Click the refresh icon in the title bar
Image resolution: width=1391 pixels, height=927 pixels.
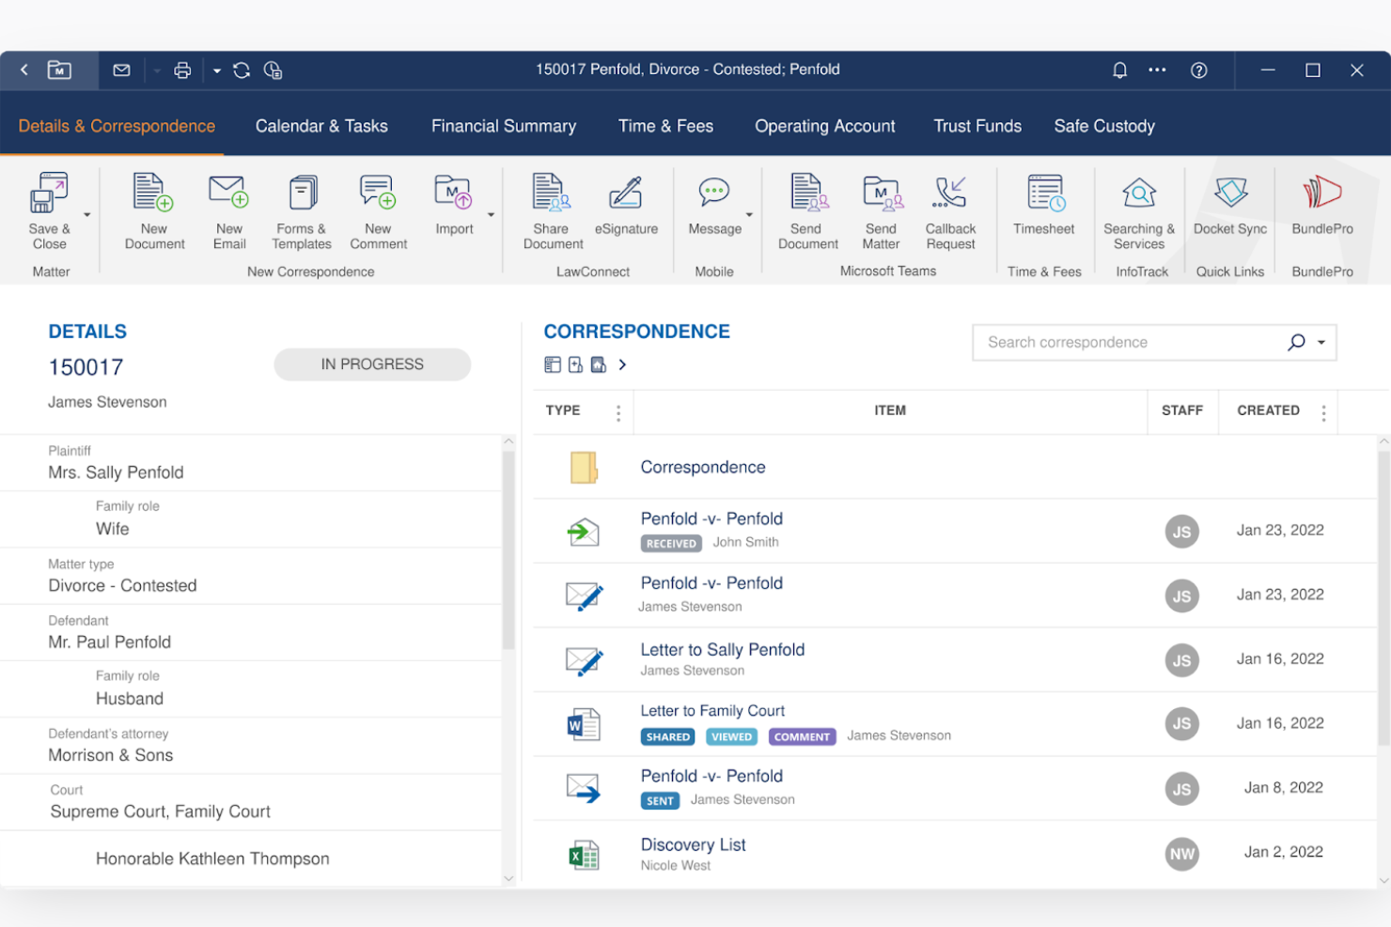242,70
